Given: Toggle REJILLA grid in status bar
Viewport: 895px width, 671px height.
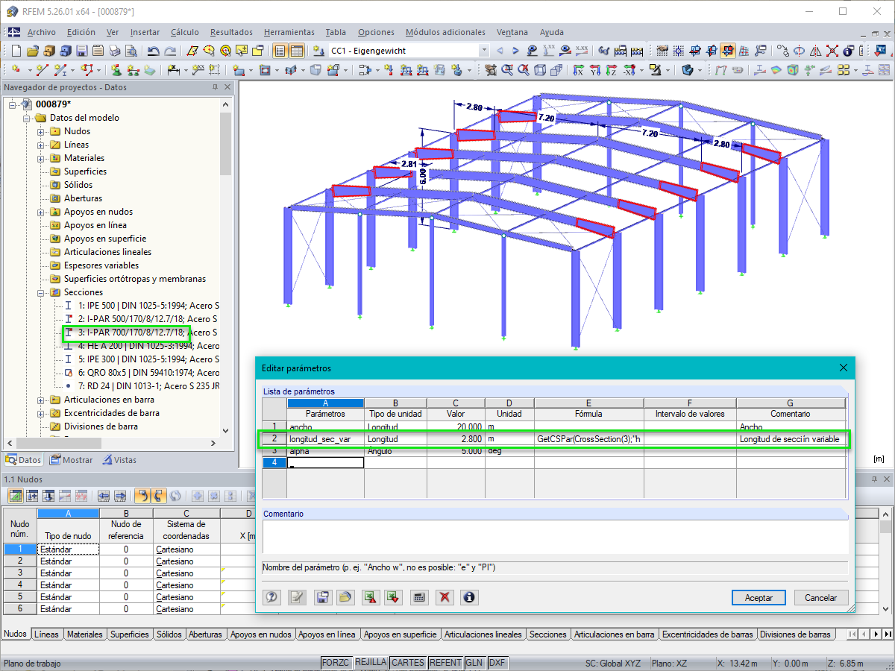Looking at the screenshot, I should pyautogui.click(x=371, y=662).
